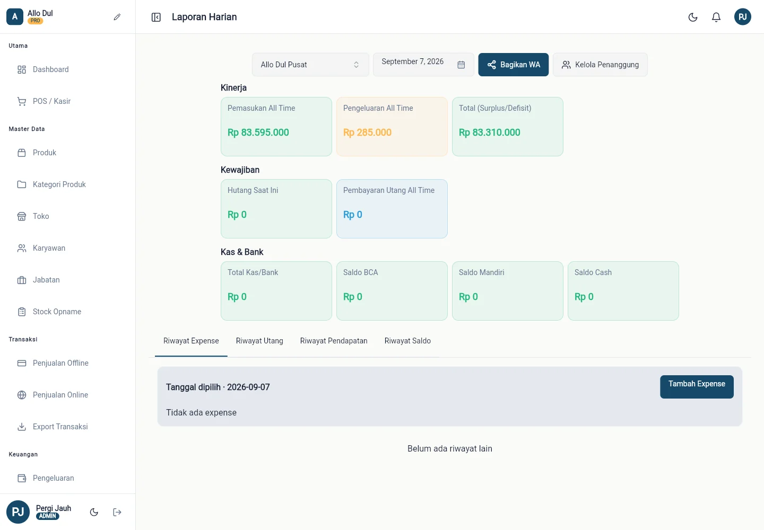
Task: Toggle theme with sidebar footer moon icon
Action: [94, 512]
